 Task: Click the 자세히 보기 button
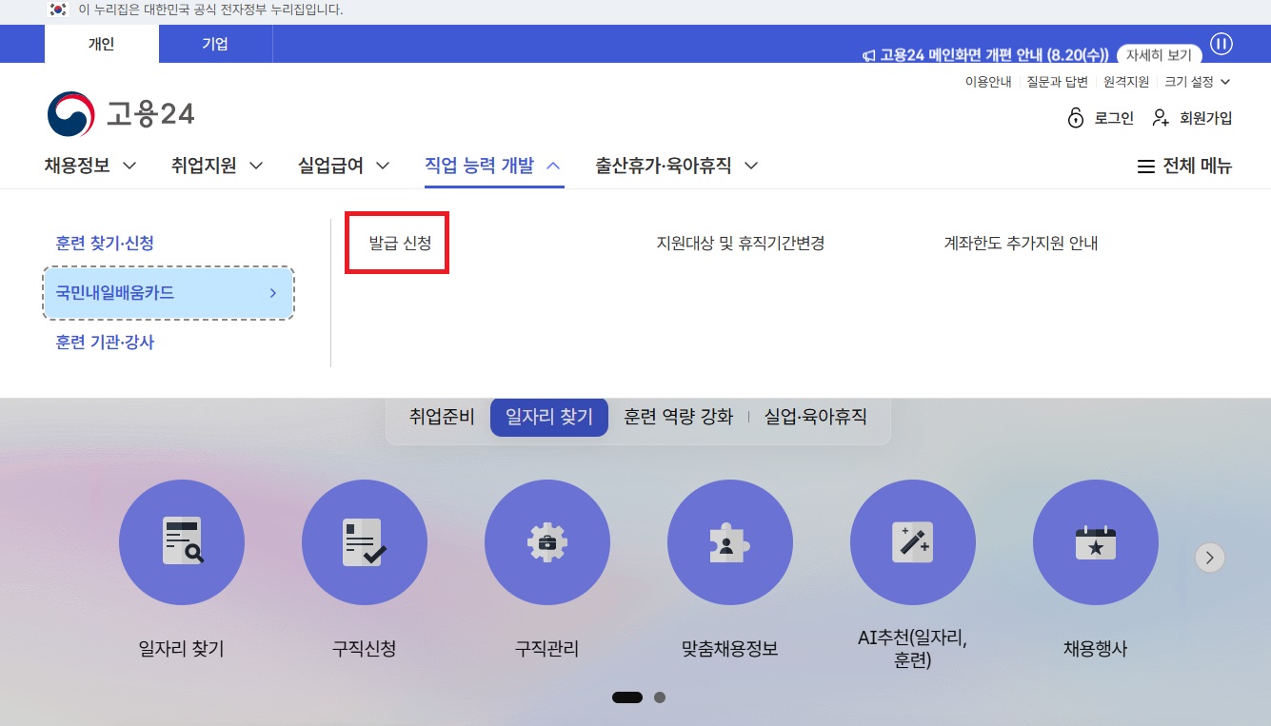pyautogui.click(x=1157, y=55)
